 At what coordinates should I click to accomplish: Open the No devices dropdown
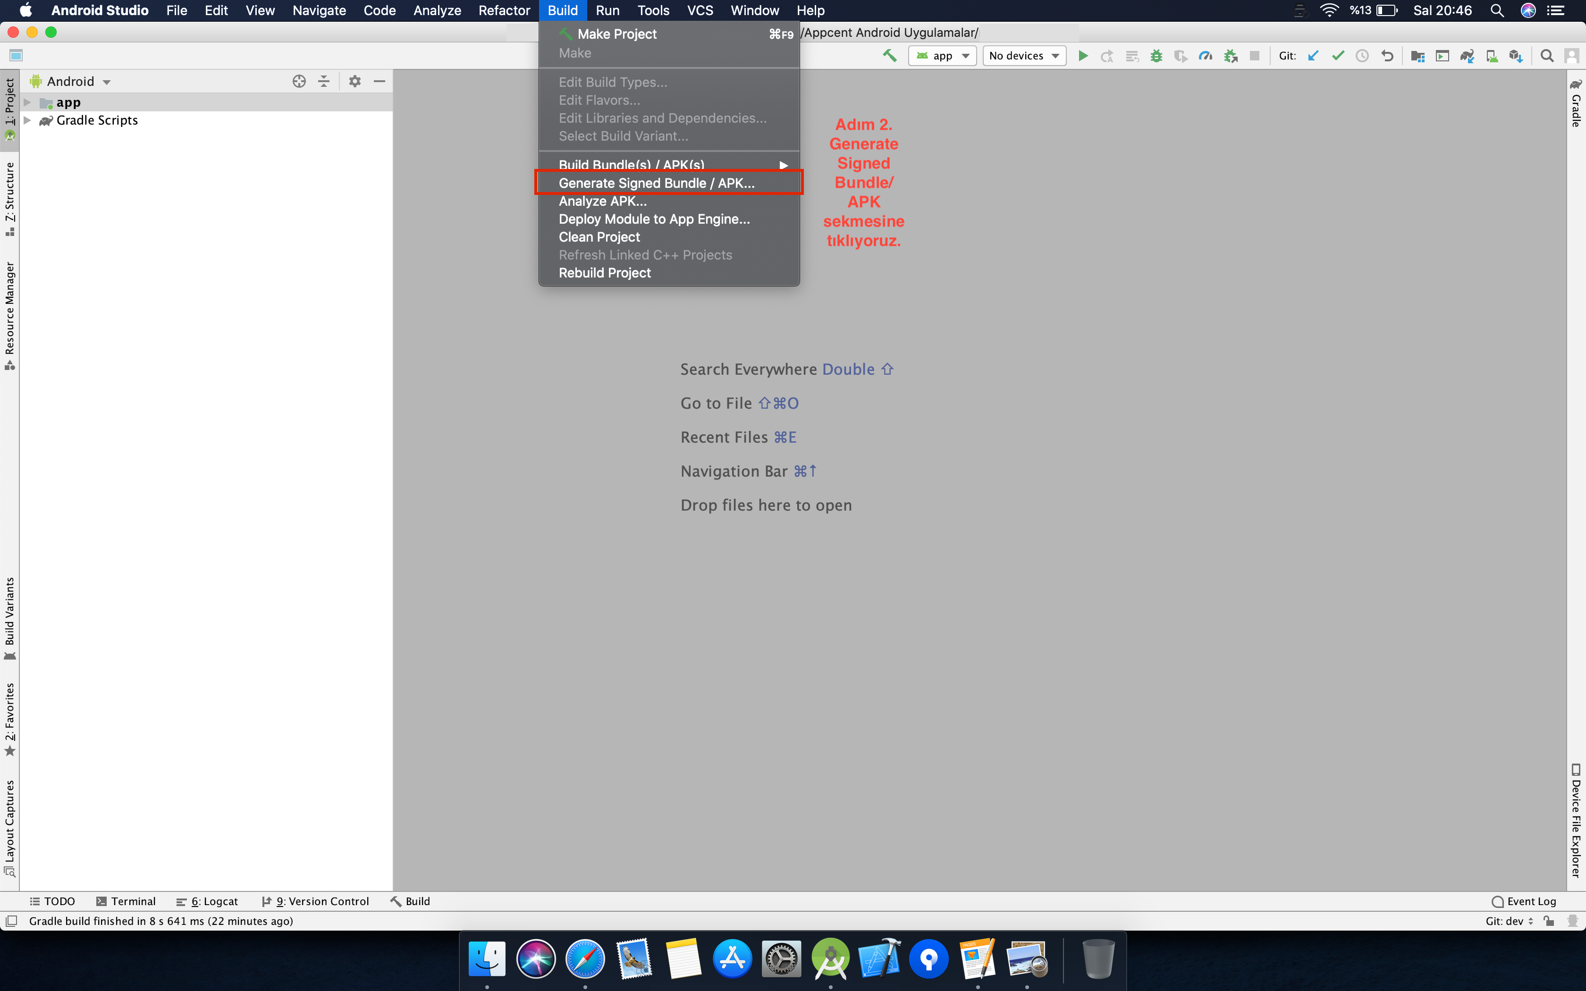pos(1024,56)
